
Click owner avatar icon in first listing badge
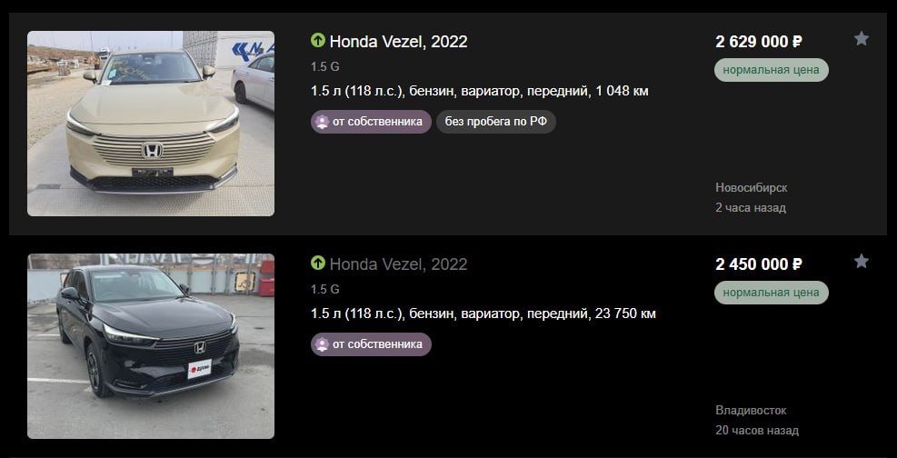pos(322,122)
